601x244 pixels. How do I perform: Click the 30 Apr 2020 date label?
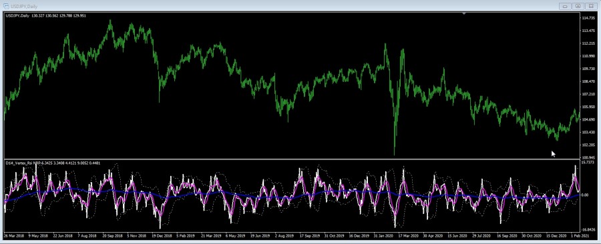click(x=433, y=236)
